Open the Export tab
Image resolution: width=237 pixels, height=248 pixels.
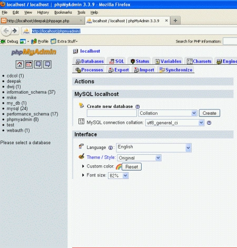click(118, 70)
